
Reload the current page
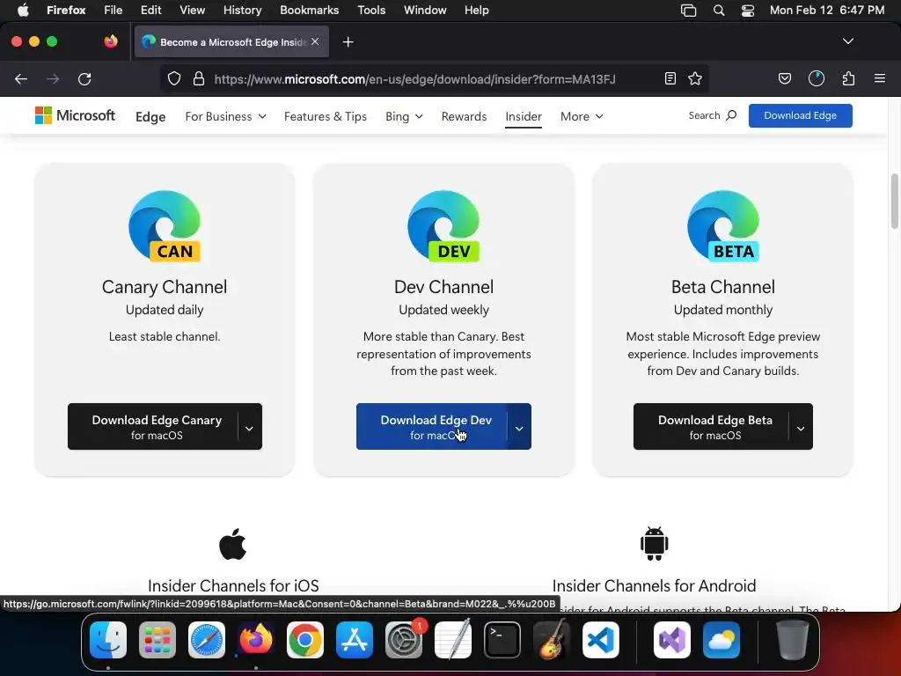[x=84, y=78]
